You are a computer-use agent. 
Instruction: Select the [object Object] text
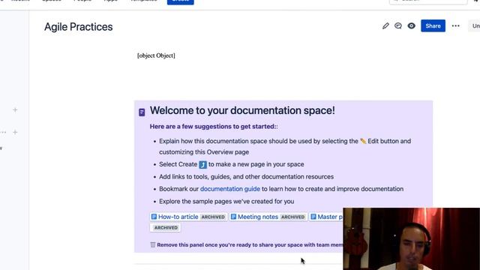(x=156, y=55)
